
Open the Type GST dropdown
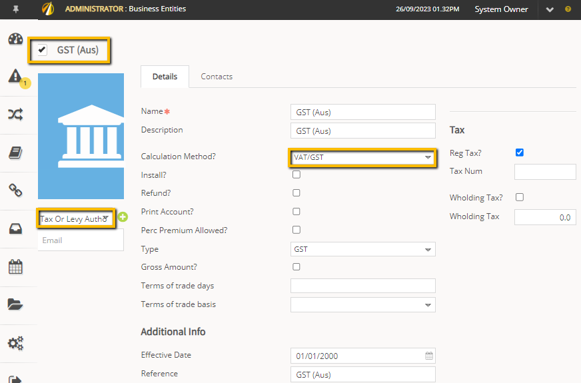tap(362, 249)
